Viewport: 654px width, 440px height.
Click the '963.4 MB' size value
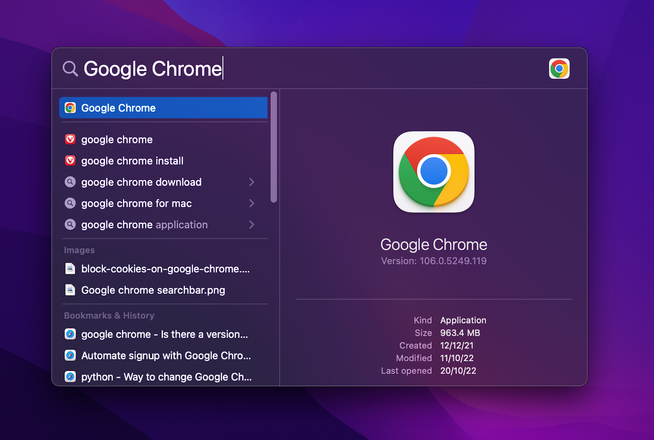tap(460, 333)
